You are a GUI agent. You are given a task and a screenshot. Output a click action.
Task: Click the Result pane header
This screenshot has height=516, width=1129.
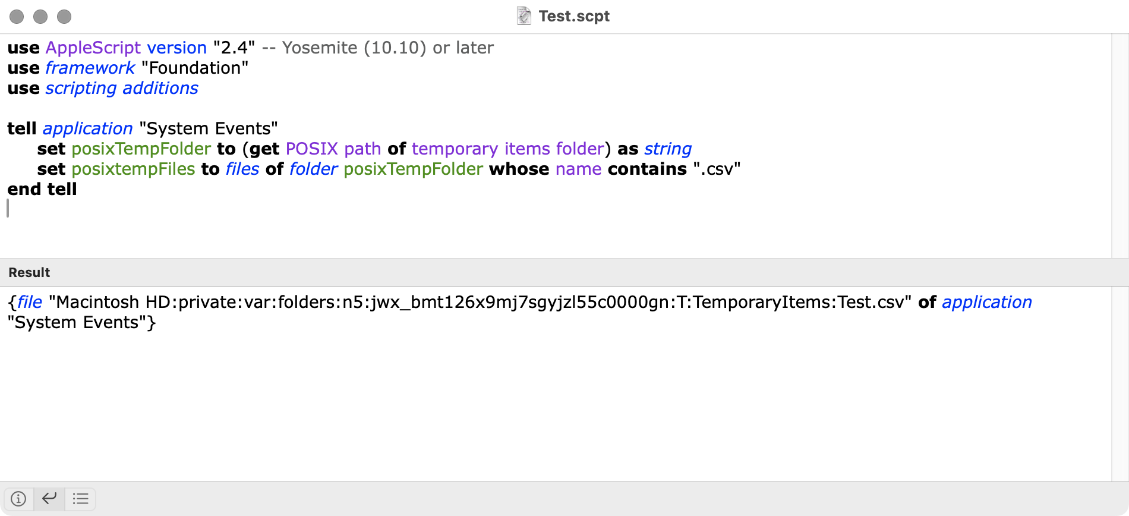click(564, 272)
